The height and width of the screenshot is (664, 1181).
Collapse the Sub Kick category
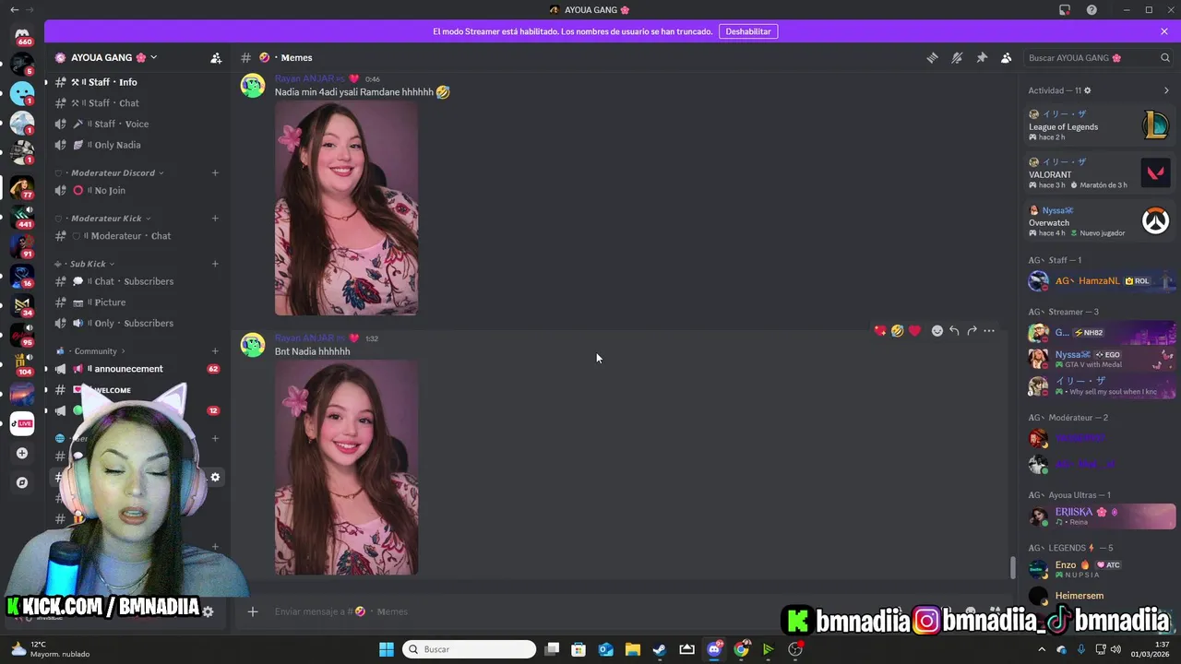(x=86, y=264)
